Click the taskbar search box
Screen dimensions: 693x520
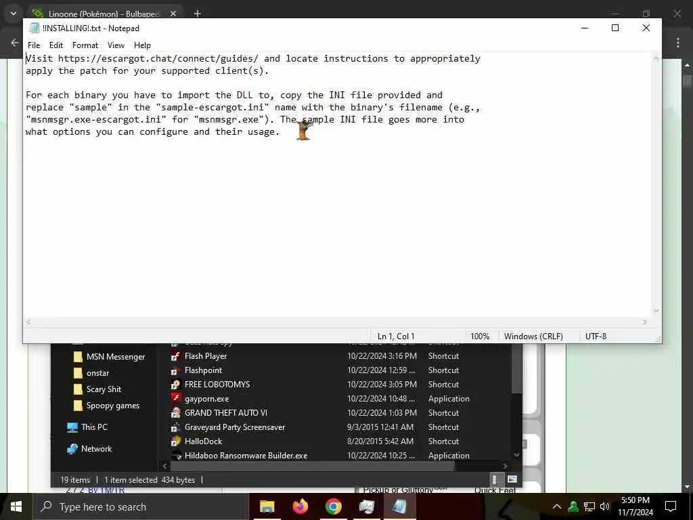(141, 506)
